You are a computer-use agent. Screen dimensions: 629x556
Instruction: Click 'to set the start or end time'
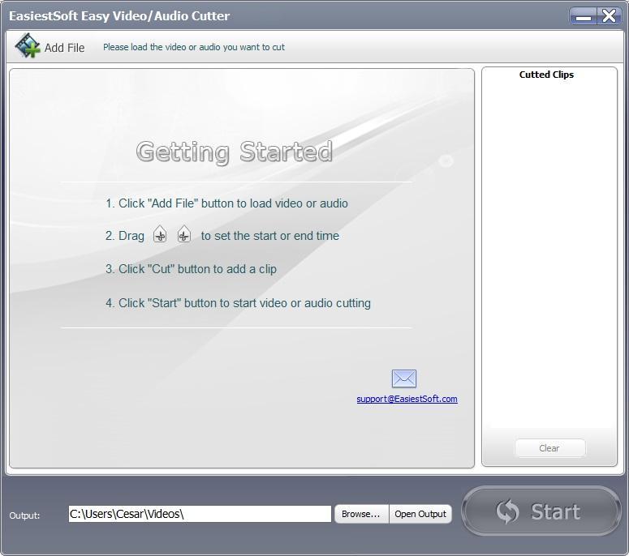point(270,236)
